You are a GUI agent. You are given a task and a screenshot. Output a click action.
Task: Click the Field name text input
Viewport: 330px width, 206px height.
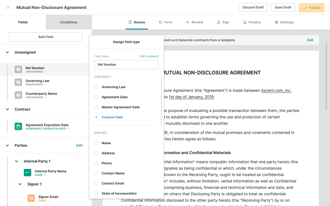(x=126, y=65)
